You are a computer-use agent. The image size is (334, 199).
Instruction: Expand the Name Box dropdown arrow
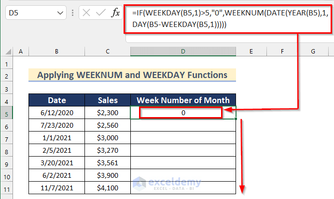pyautogui.click(x=60, y=13)
